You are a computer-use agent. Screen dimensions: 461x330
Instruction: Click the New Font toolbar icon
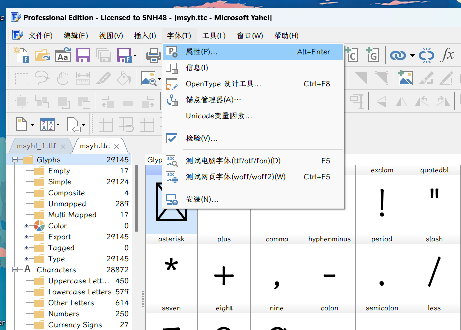22,55
